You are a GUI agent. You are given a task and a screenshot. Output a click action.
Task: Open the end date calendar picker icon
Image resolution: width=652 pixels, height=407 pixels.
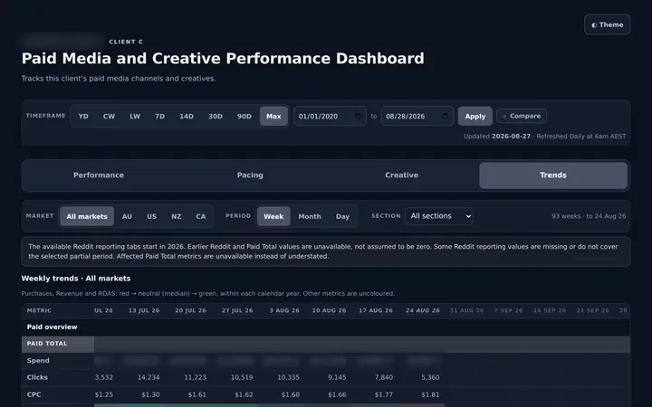point(446,116)
